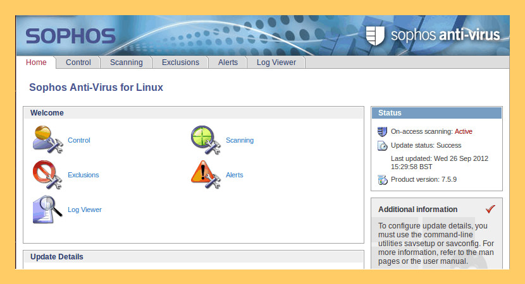525x284 pixels.
Task: Switch to the Home tab
Action: (36, 62)
